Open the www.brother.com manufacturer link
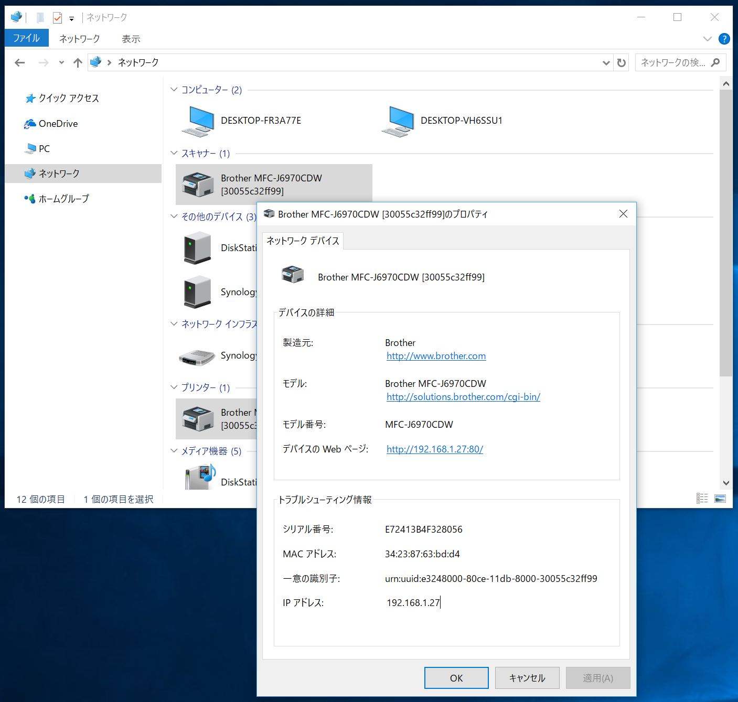This screenshot has height=702, width=738. click(436, 356)
